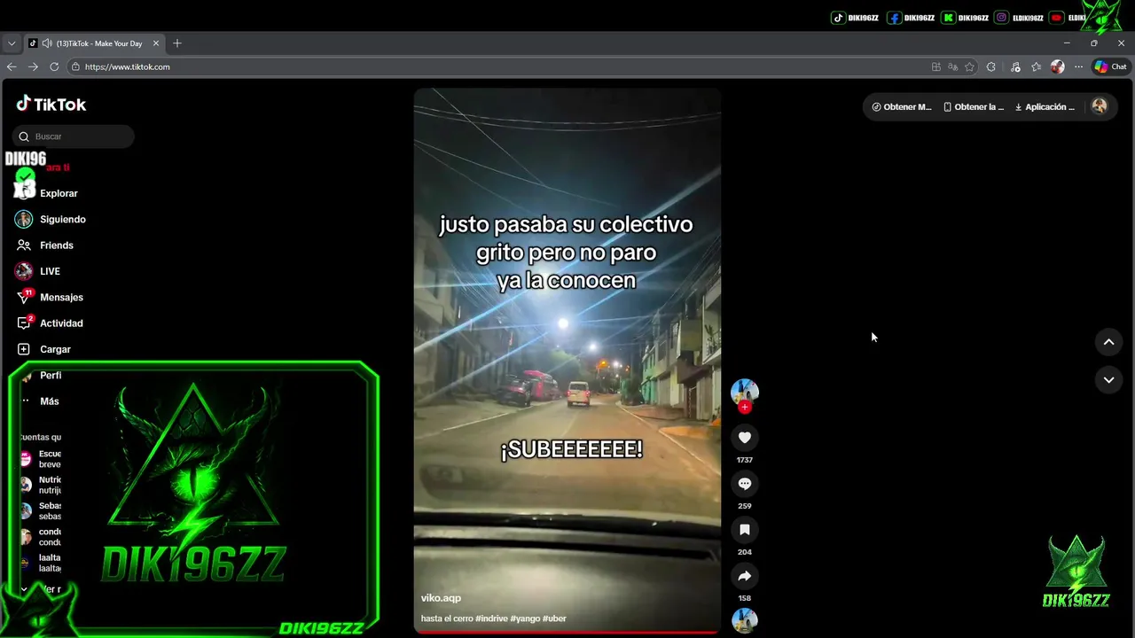
Task: Add this page to favorites with star
Action: coord(970,66)
